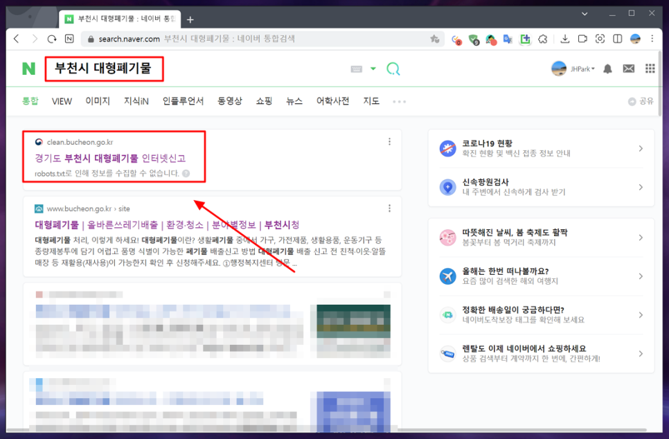Screen dimensions: 669x439
Task: Open the 렌탈도 이제 네이버에서 쇼핑하세요 item
Action: [x=541, y=354]
